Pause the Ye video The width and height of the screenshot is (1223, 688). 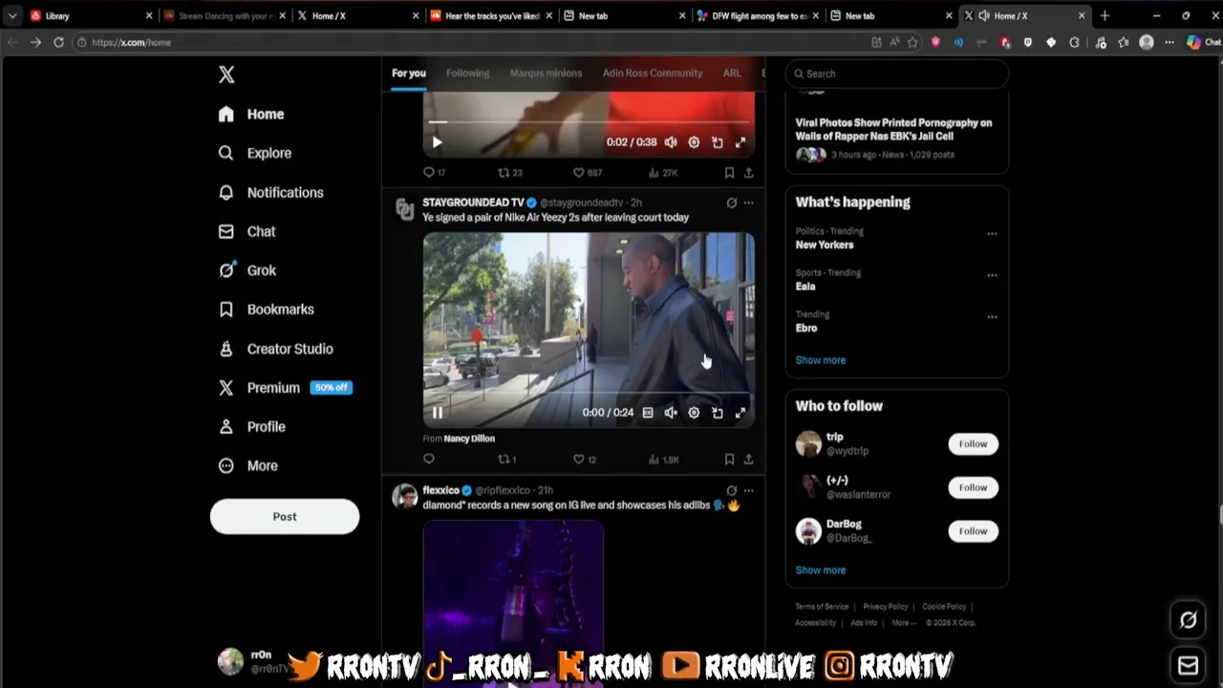pos(437,413)
